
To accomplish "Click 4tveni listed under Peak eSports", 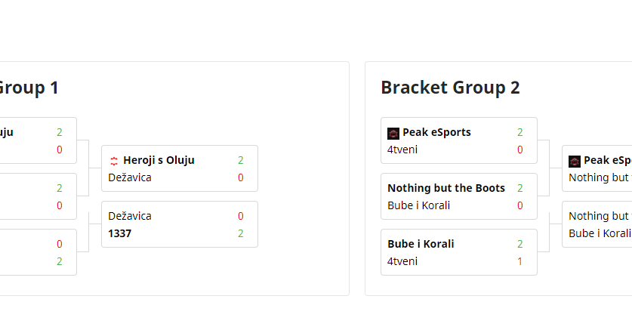I will [402, 150].
